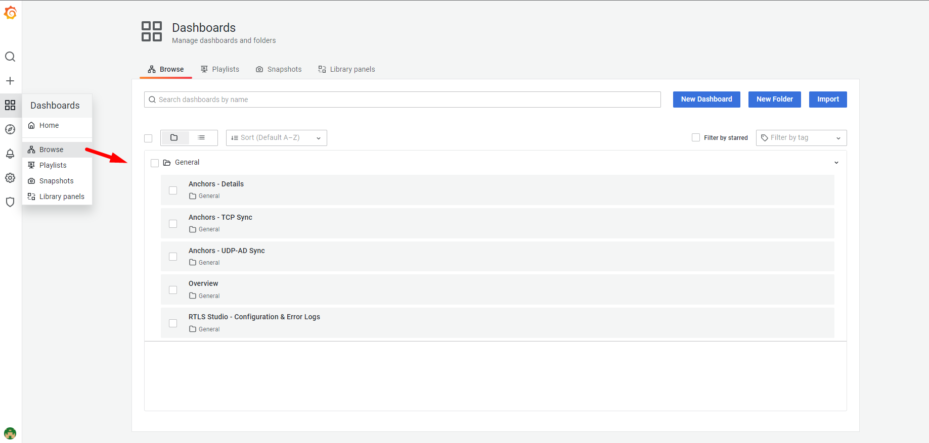Open the Anchors - TCP Sync dashboard
This screenshot has width=929, height=443.
coord(220,217)
